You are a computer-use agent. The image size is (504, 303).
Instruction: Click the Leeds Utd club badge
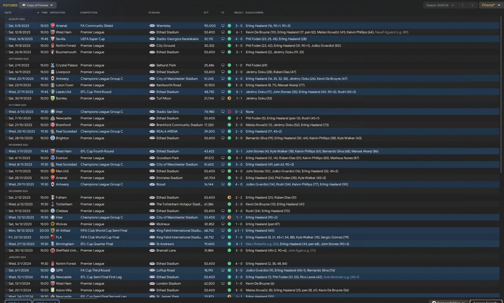[x=53, y=92]
